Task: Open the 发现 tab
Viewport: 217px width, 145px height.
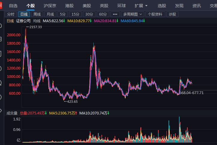Action: pyautogui.click(x=179, y=6)
